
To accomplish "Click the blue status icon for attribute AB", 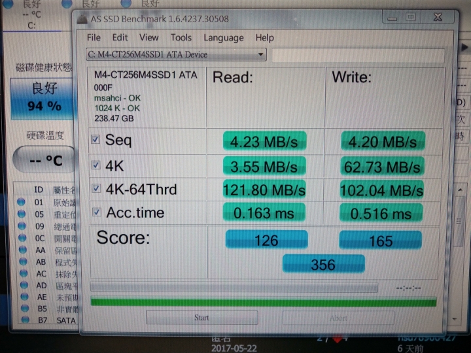I will (x=23, y=261).
